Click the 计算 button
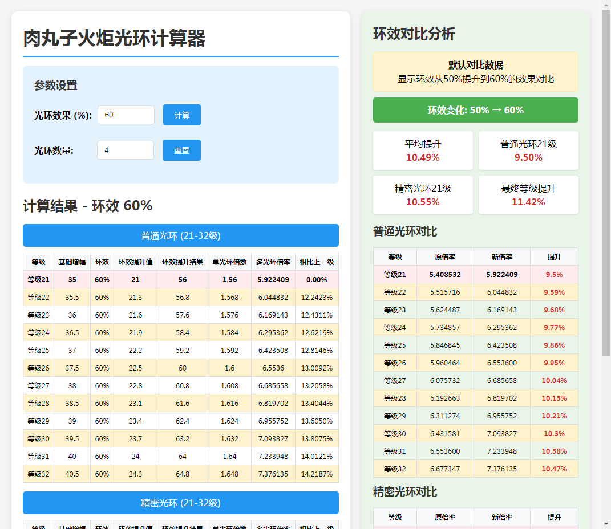Image resolution: width=611 pixels, height=529 pixels. click(x=181, y=115)
